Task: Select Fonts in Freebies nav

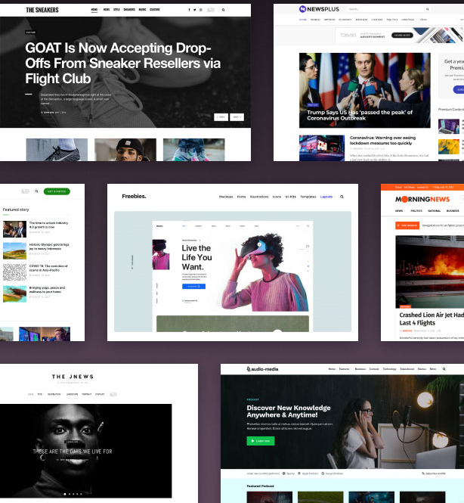Action: pos(241,197)
